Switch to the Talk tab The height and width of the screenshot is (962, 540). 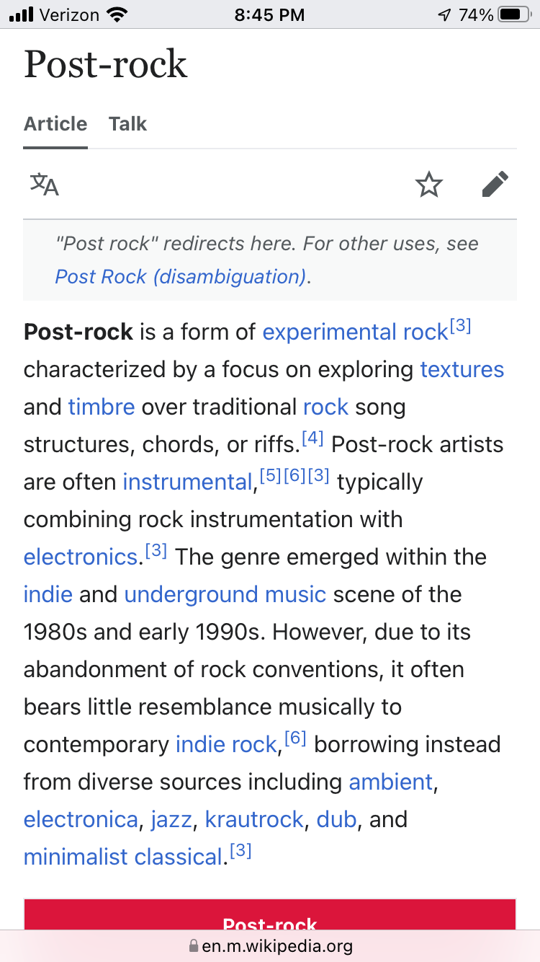128,124
